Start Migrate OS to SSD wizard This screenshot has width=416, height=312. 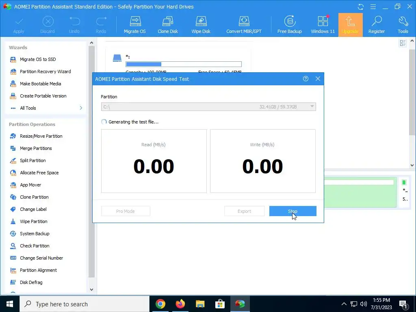tap(38, 59)
